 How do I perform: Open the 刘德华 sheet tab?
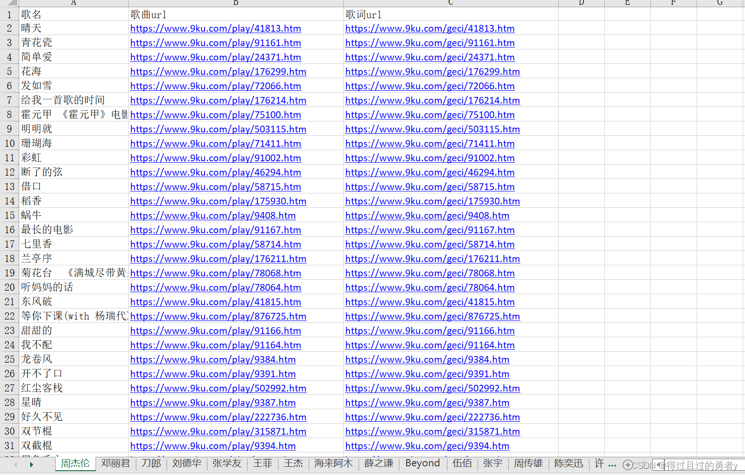click(x=187, y=463)
